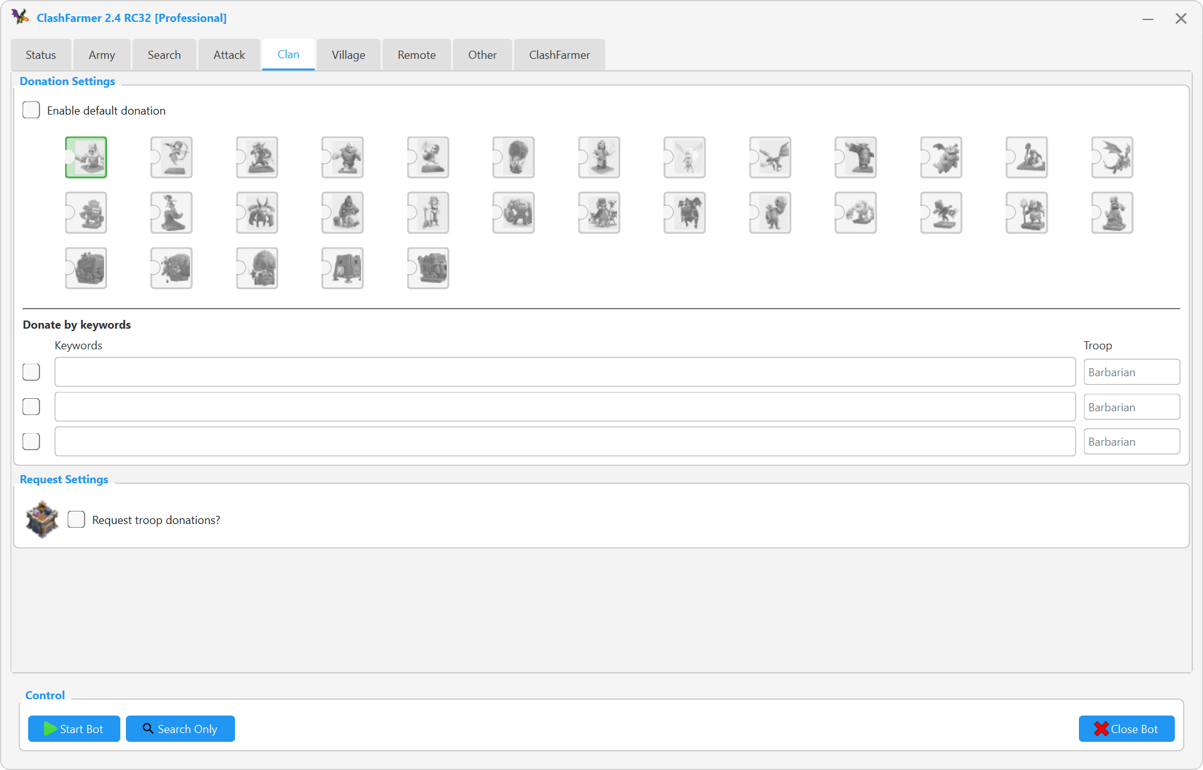
Task: Select the Valkyrie troop icon
Action: pos(428,213)
